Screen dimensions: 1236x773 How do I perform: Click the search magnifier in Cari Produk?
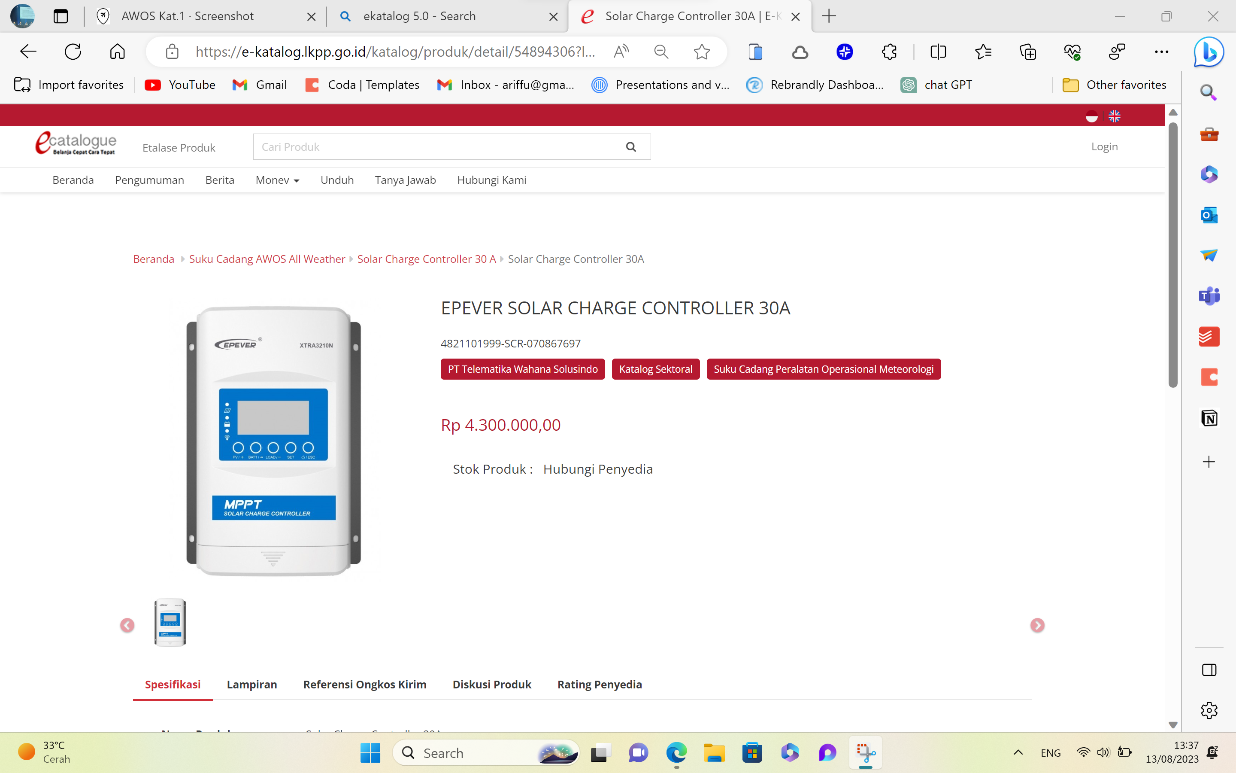[631, 147]
